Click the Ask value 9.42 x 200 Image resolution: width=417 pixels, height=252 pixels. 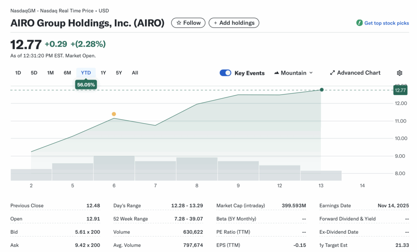[x=88, y=245]
